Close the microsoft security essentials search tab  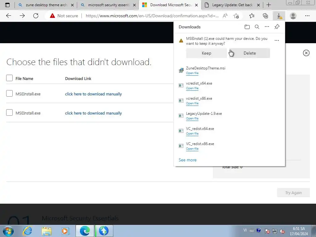click(135, 5)
